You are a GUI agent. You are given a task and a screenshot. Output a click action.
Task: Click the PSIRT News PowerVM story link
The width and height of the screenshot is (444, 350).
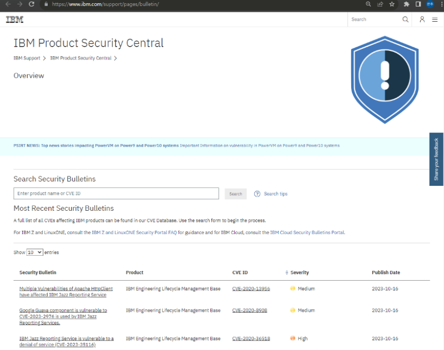(x=110, y=145)
